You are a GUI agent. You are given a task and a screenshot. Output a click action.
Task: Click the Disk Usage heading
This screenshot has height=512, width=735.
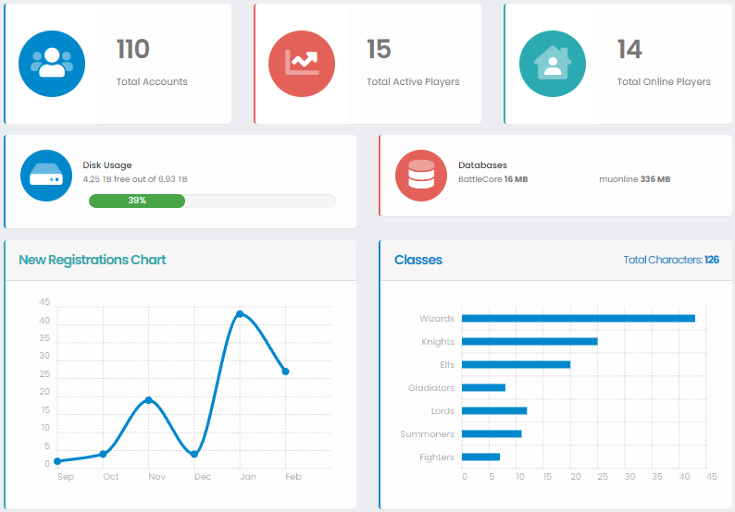click(107, 165)
